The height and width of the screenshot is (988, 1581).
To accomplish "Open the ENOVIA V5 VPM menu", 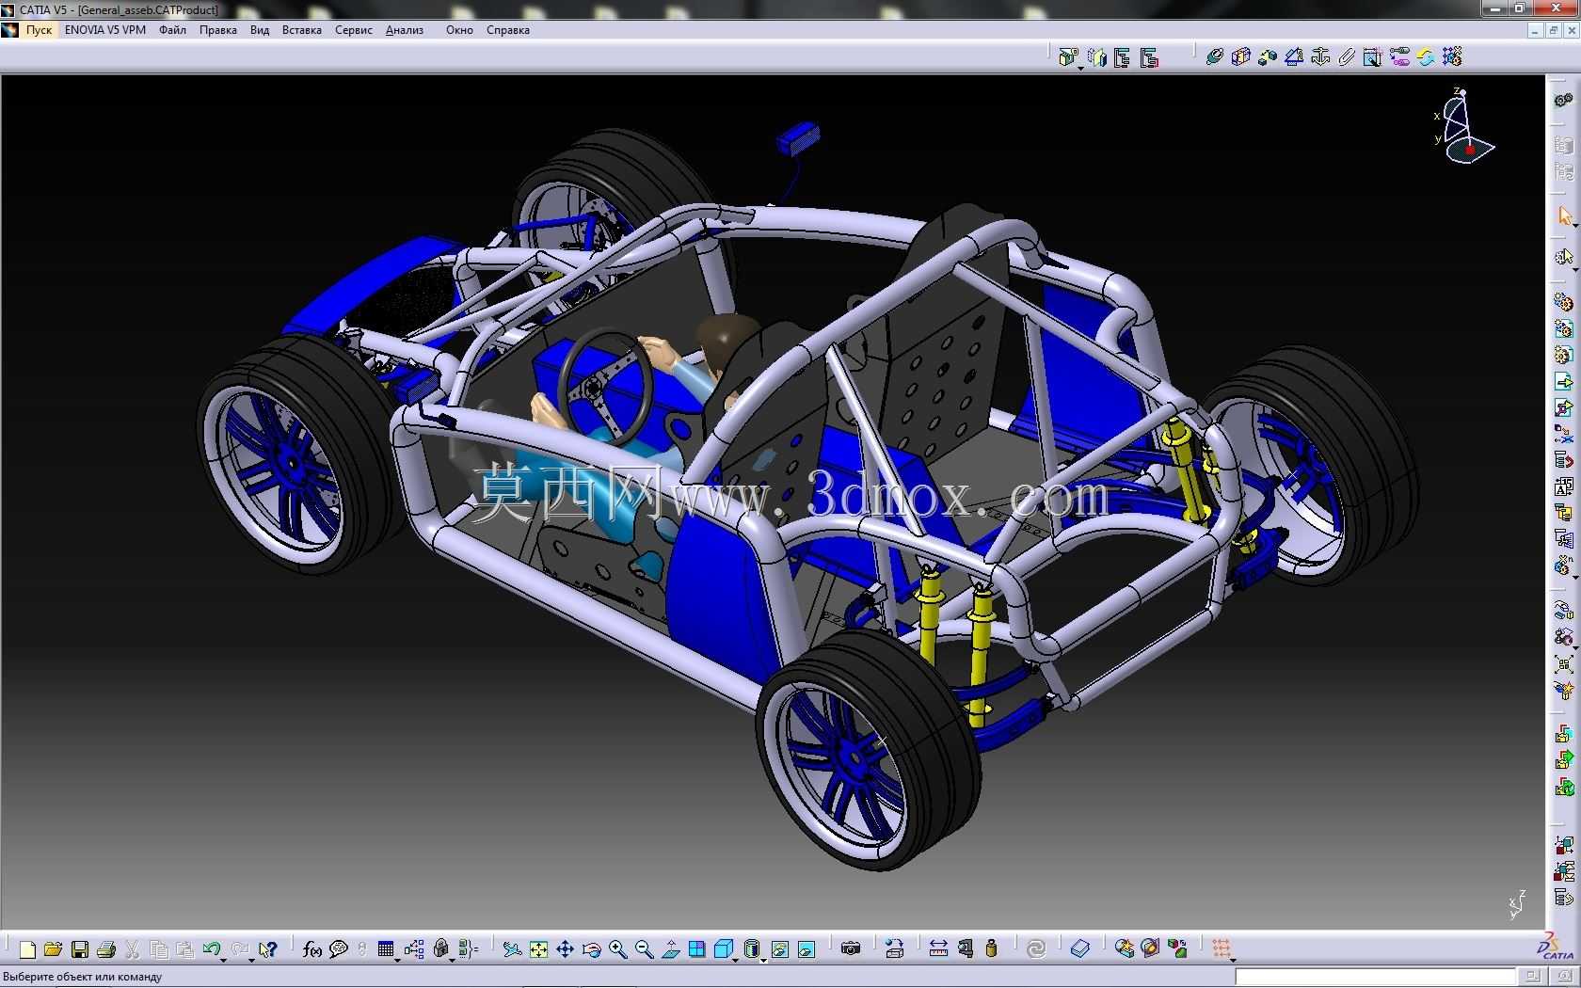I will pos(105,30).
